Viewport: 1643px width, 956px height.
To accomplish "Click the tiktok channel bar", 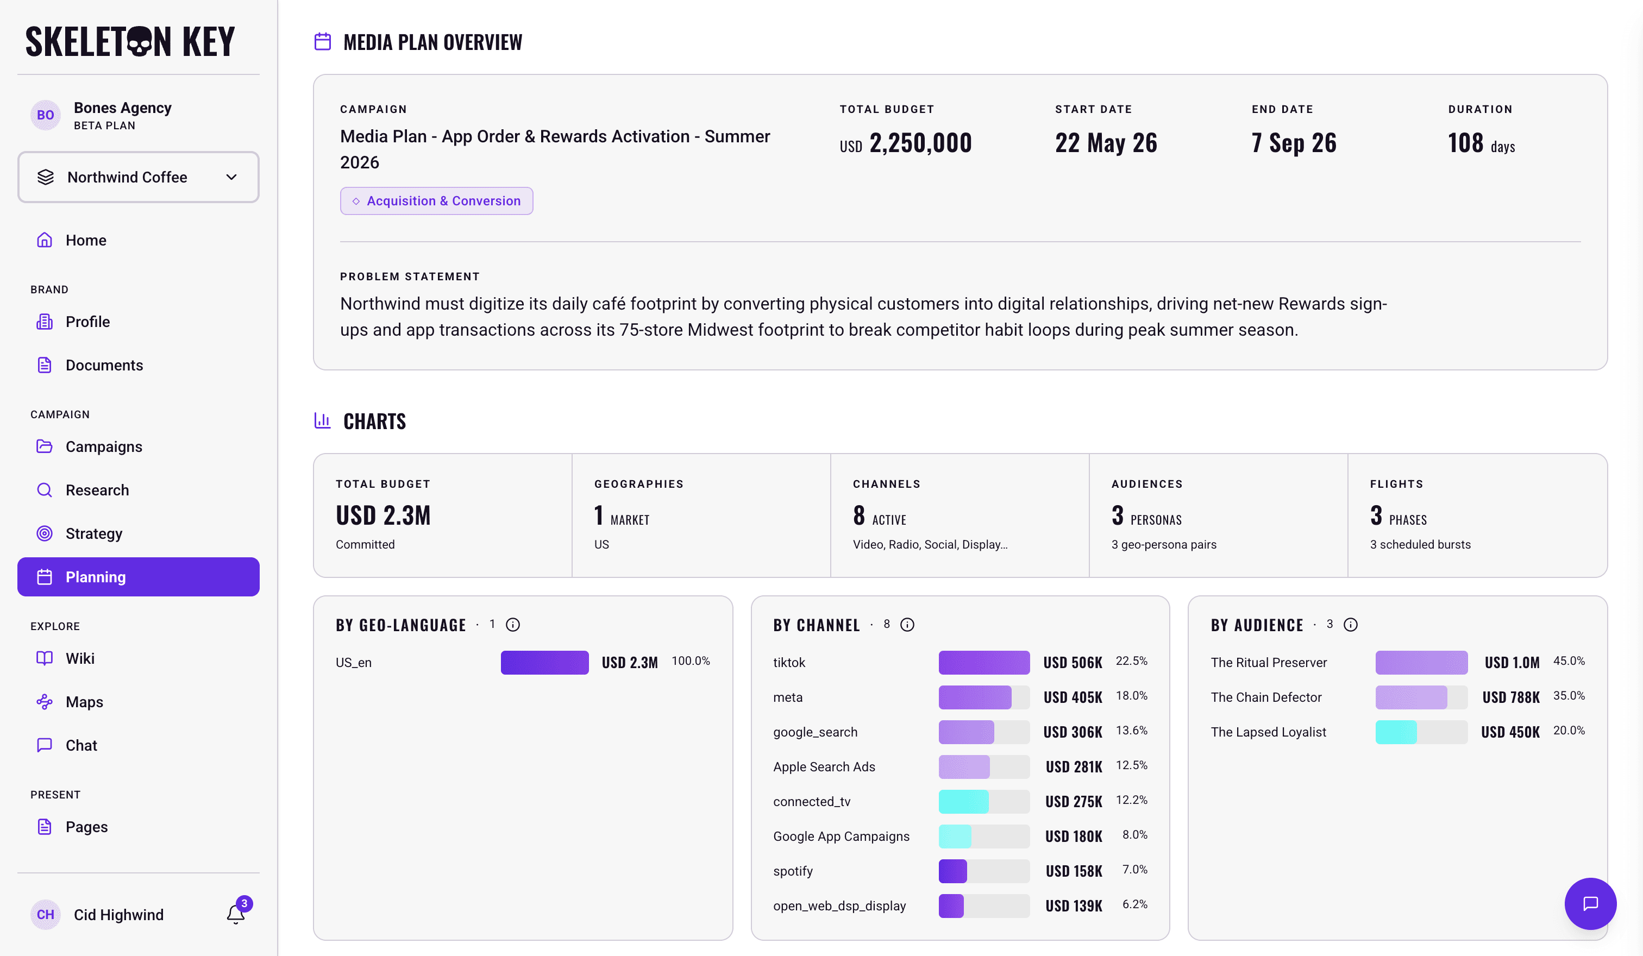I will [x=984, y=663].
